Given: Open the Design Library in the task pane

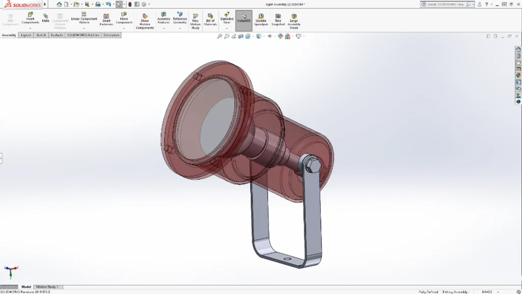Looking at the screenshot, I should click(x=518, y=56).
